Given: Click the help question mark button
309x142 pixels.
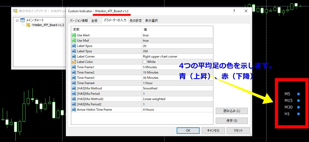Looking at the screenshot, I should [x=234, y=11].
